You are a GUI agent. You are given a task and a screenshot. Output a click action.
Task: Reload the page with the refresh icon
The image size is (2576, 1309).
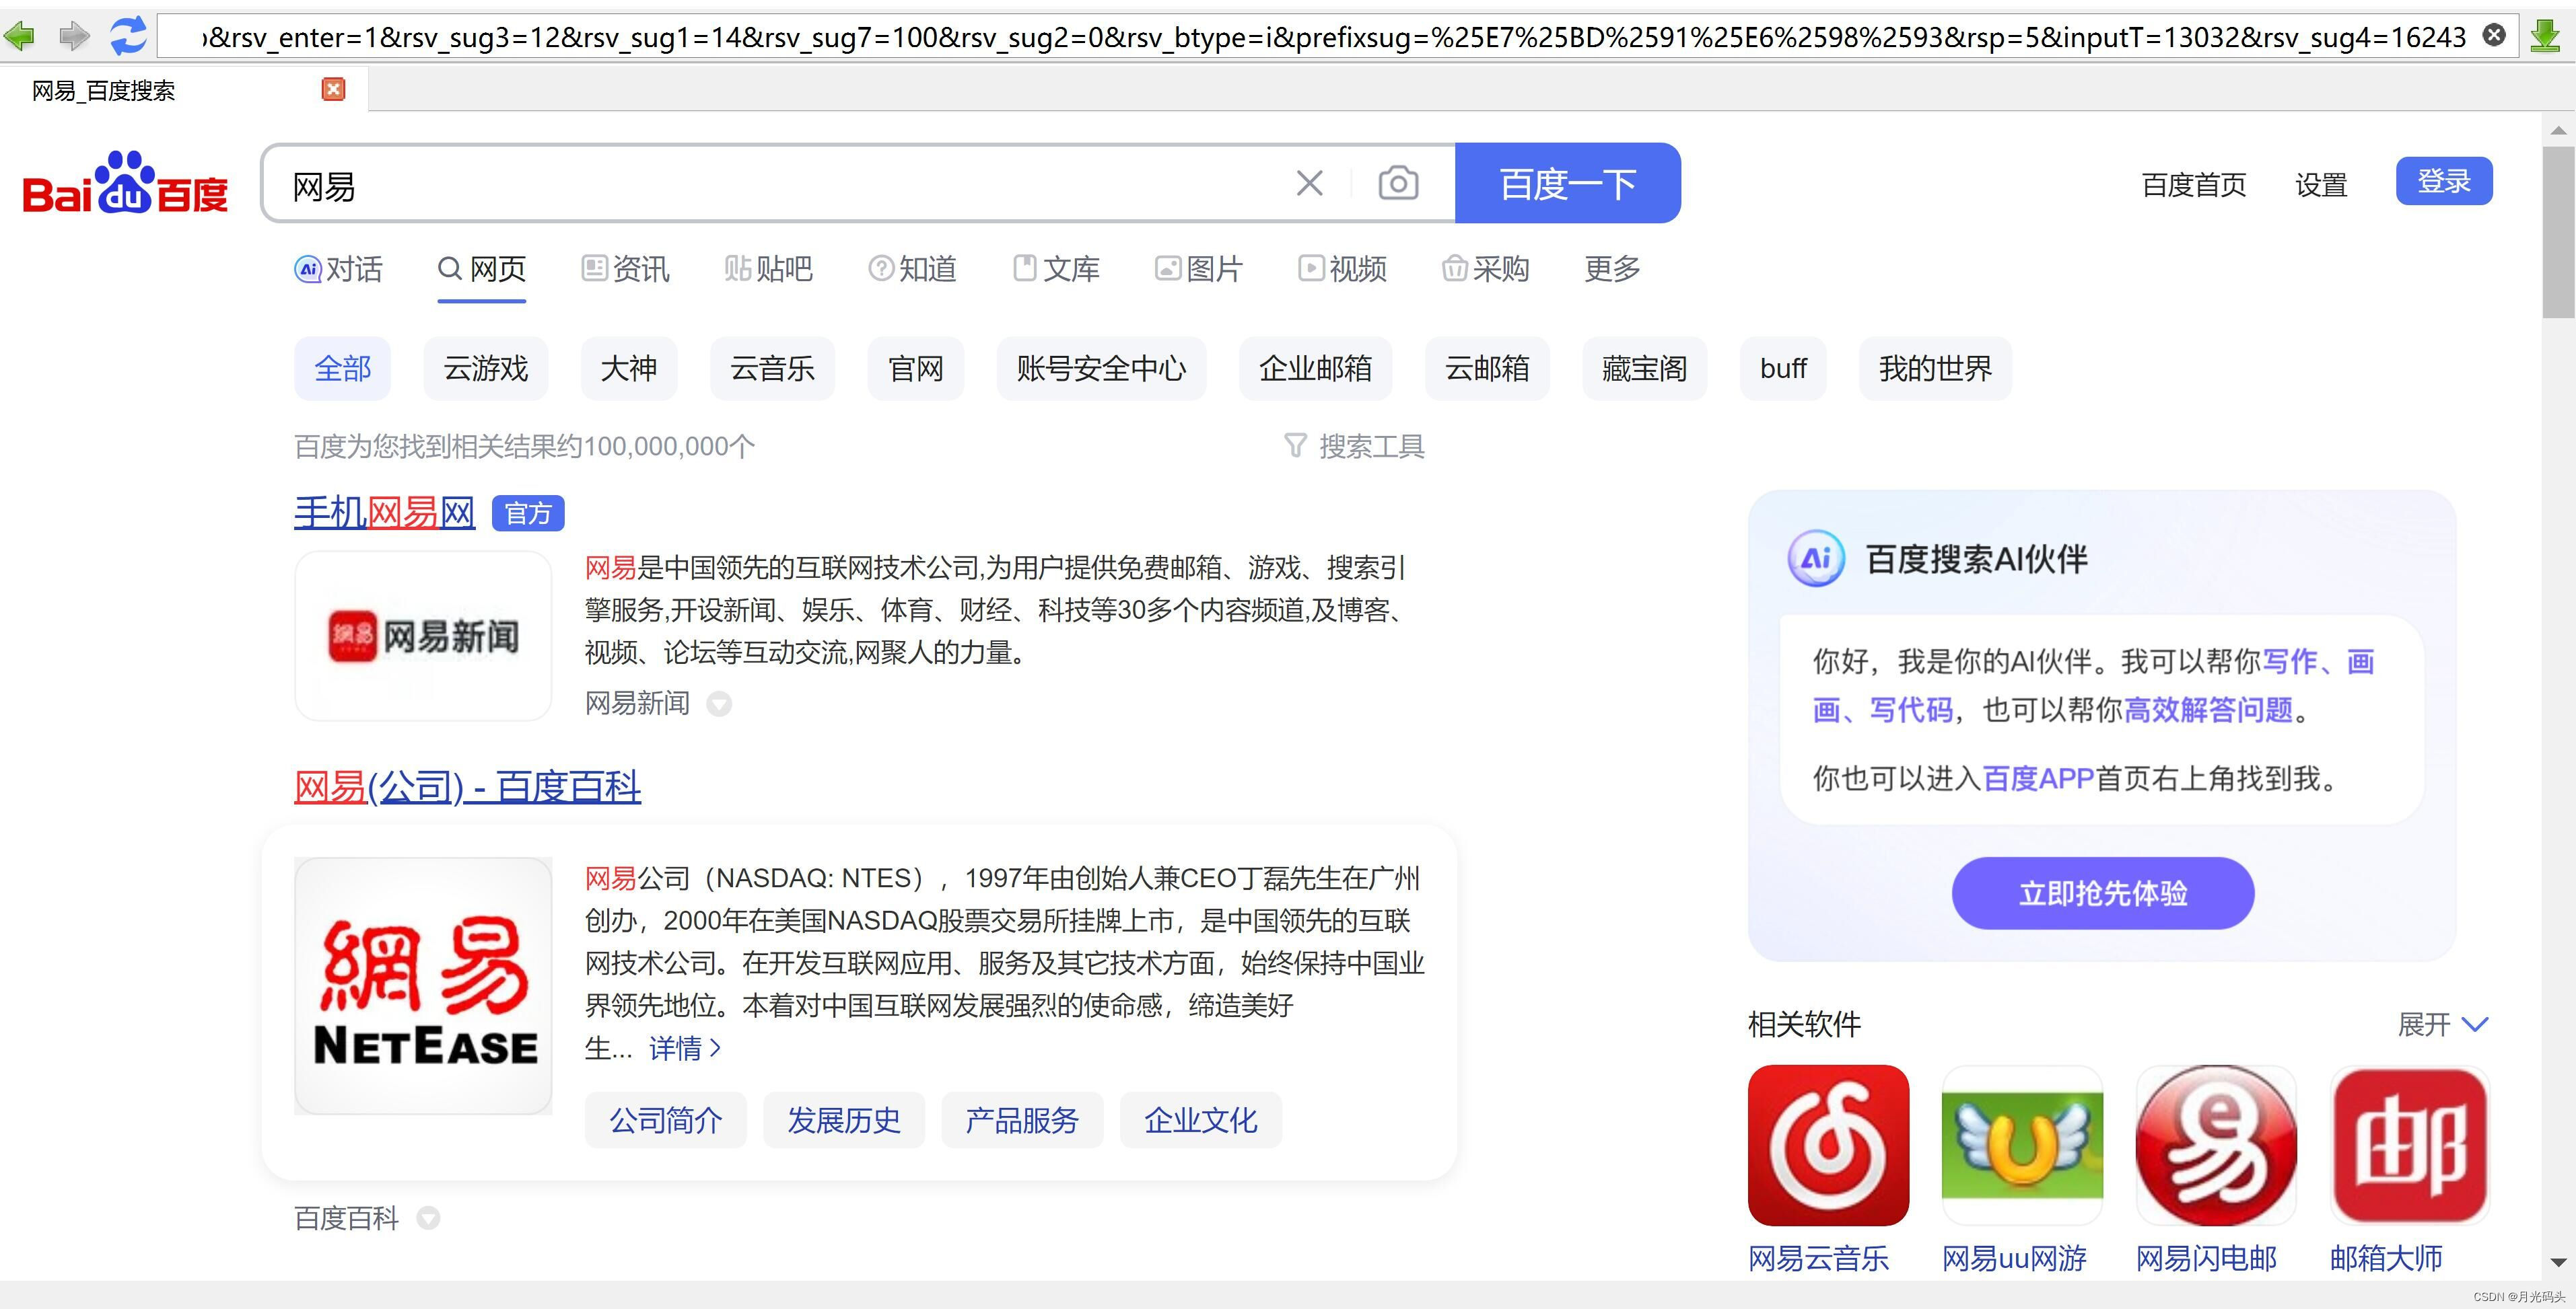(128, 36)
